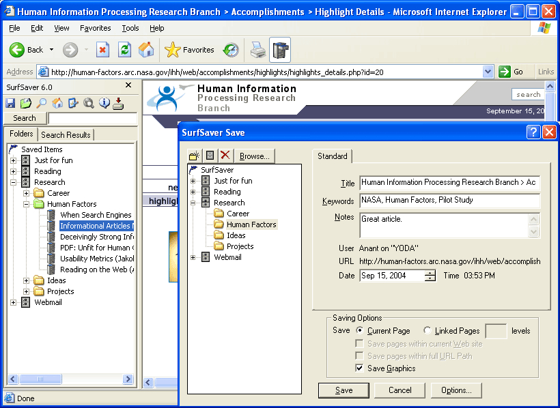This screenshot has height=408, width=560.
Task: Click the house icon in SurfSaver panel toolbar
Action: 57,104
